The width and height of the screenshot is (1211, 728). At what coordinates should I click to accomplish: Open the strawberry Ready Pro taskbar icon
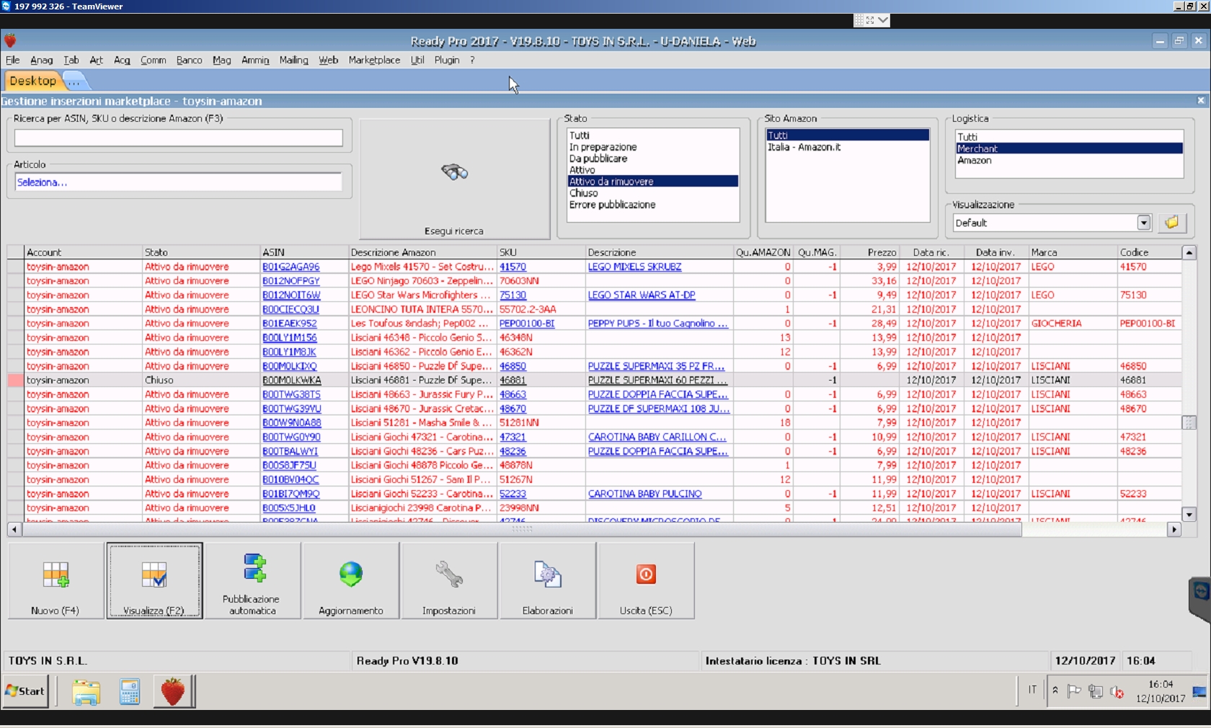(x=173, y=691)
